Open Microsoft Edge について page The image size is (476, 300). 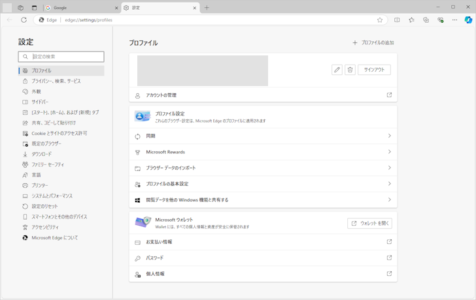point(61,237)
